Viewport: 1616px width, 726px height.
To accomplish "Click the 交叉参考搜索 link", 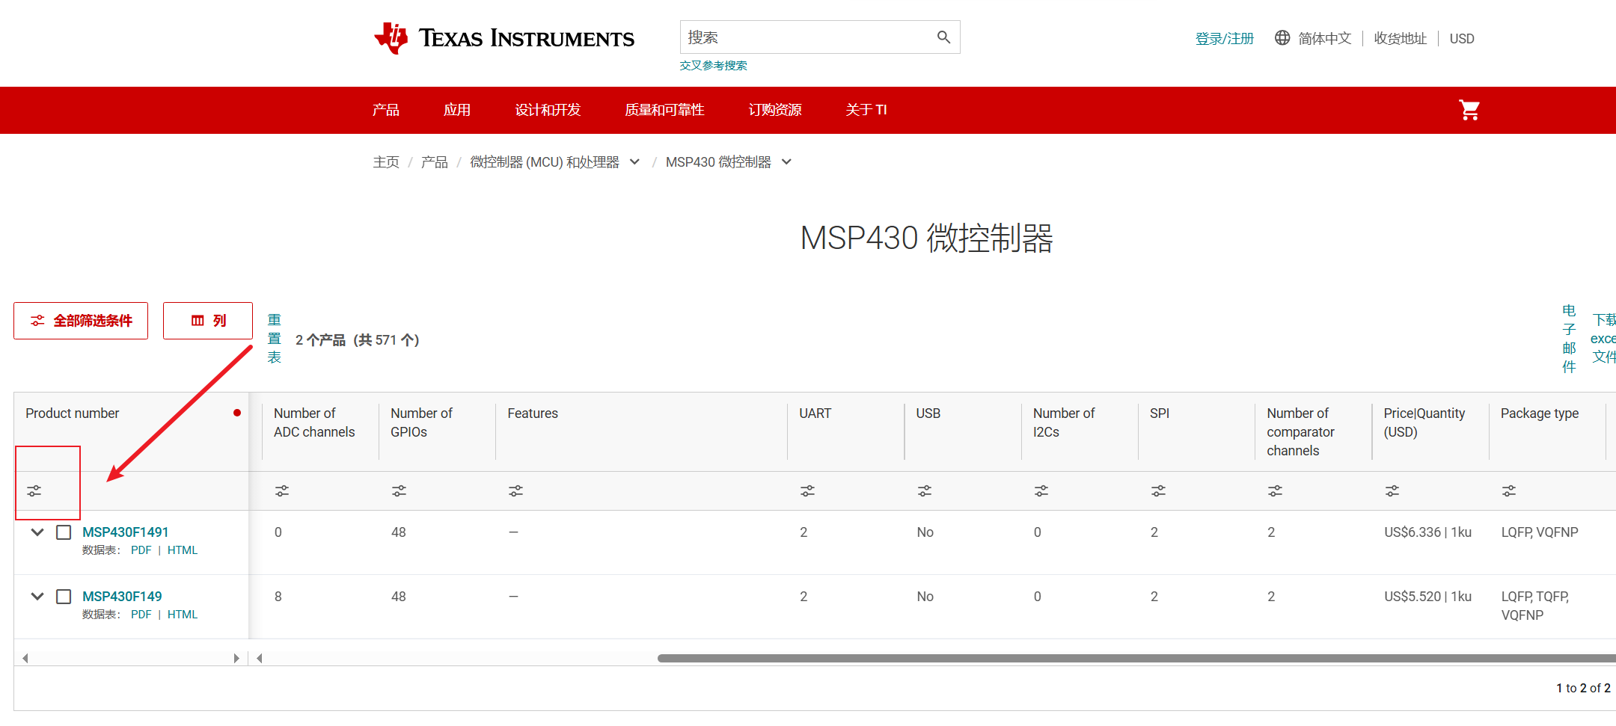I will [714, 66].
